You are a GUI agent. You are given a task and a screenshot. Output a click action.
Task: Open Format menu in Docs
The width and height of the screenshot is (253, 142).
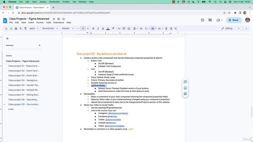[40, 22]
